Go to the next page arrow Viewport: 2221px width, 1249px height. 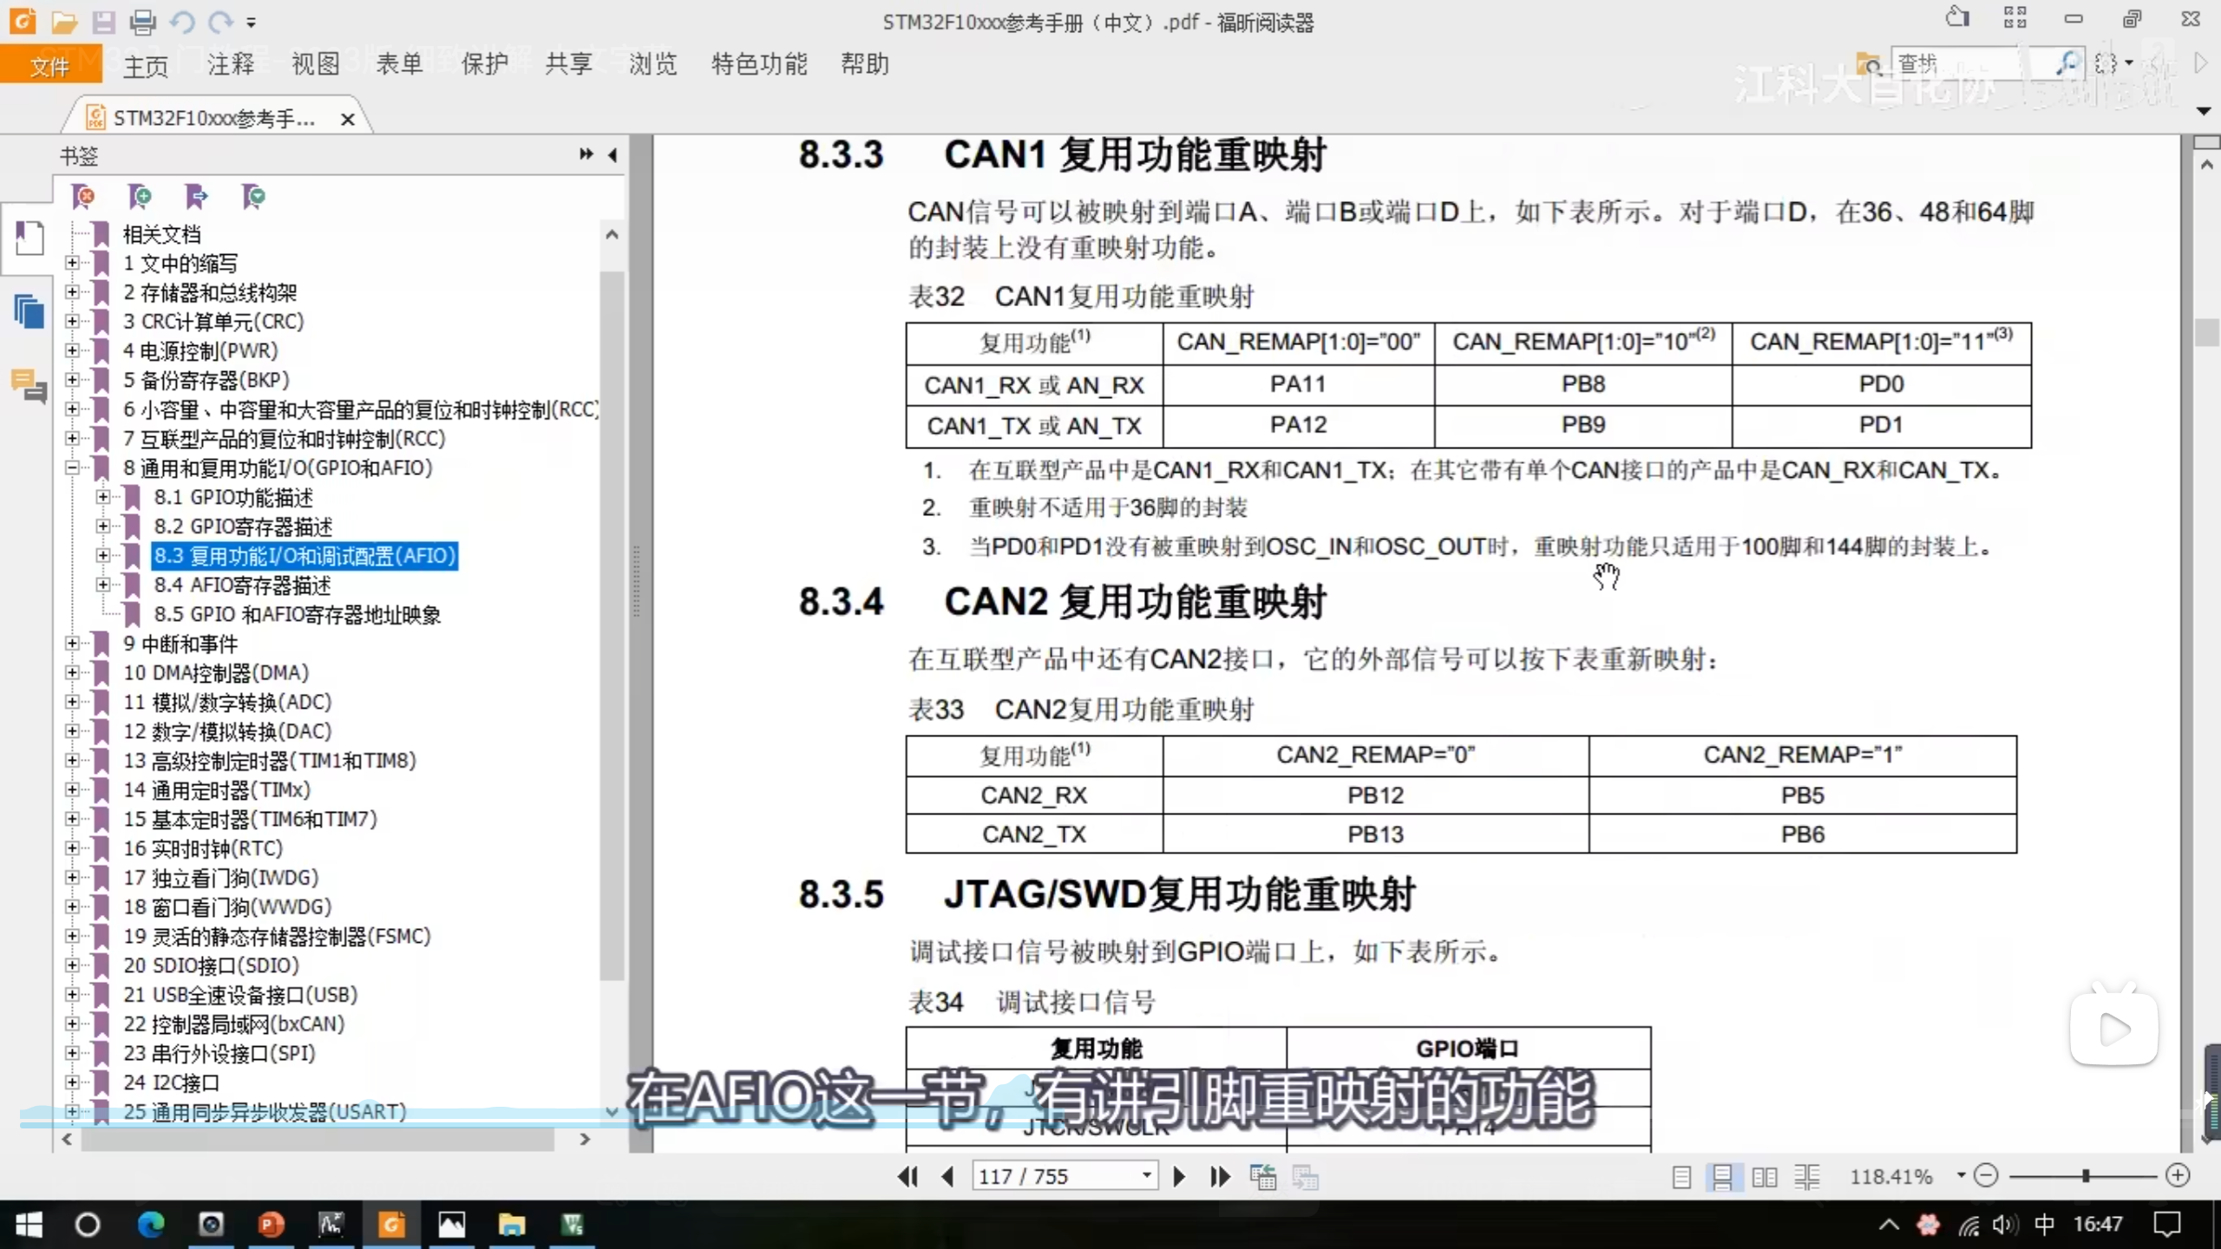coord(1179,1176)
